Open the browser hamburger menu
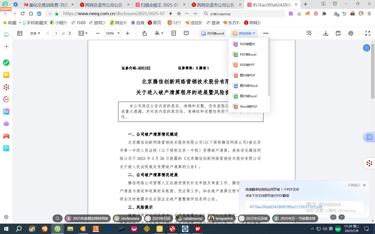The height and width of the screenshot is (234, 375). point(369,14)
